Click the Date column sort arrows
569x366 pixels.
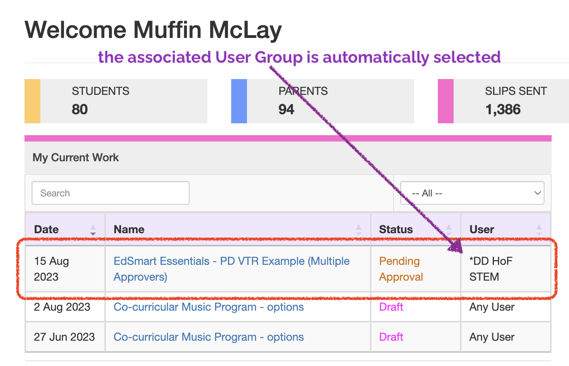pyautogui.click(x=93, y=230)
